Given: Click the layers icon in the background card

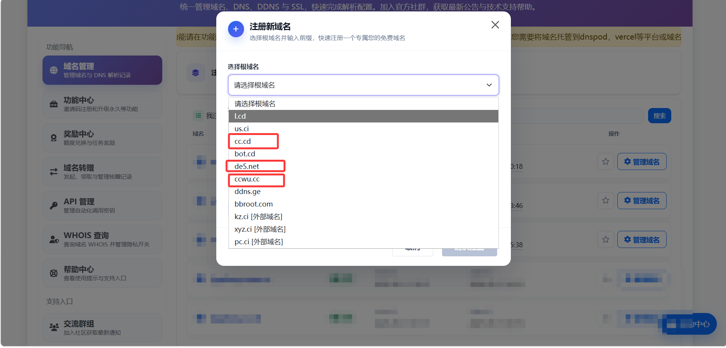Looking at the screenshot, I should tap(196, 73).
